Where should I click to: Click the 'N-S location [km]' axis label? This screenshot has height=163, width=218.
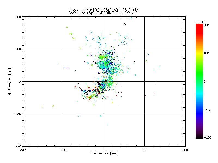tap(10, 82)
